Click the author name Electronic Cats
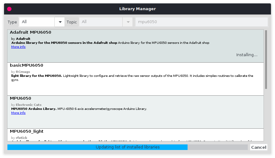The width and height of the screenshot is (275, 158). (x=29, y=105)
